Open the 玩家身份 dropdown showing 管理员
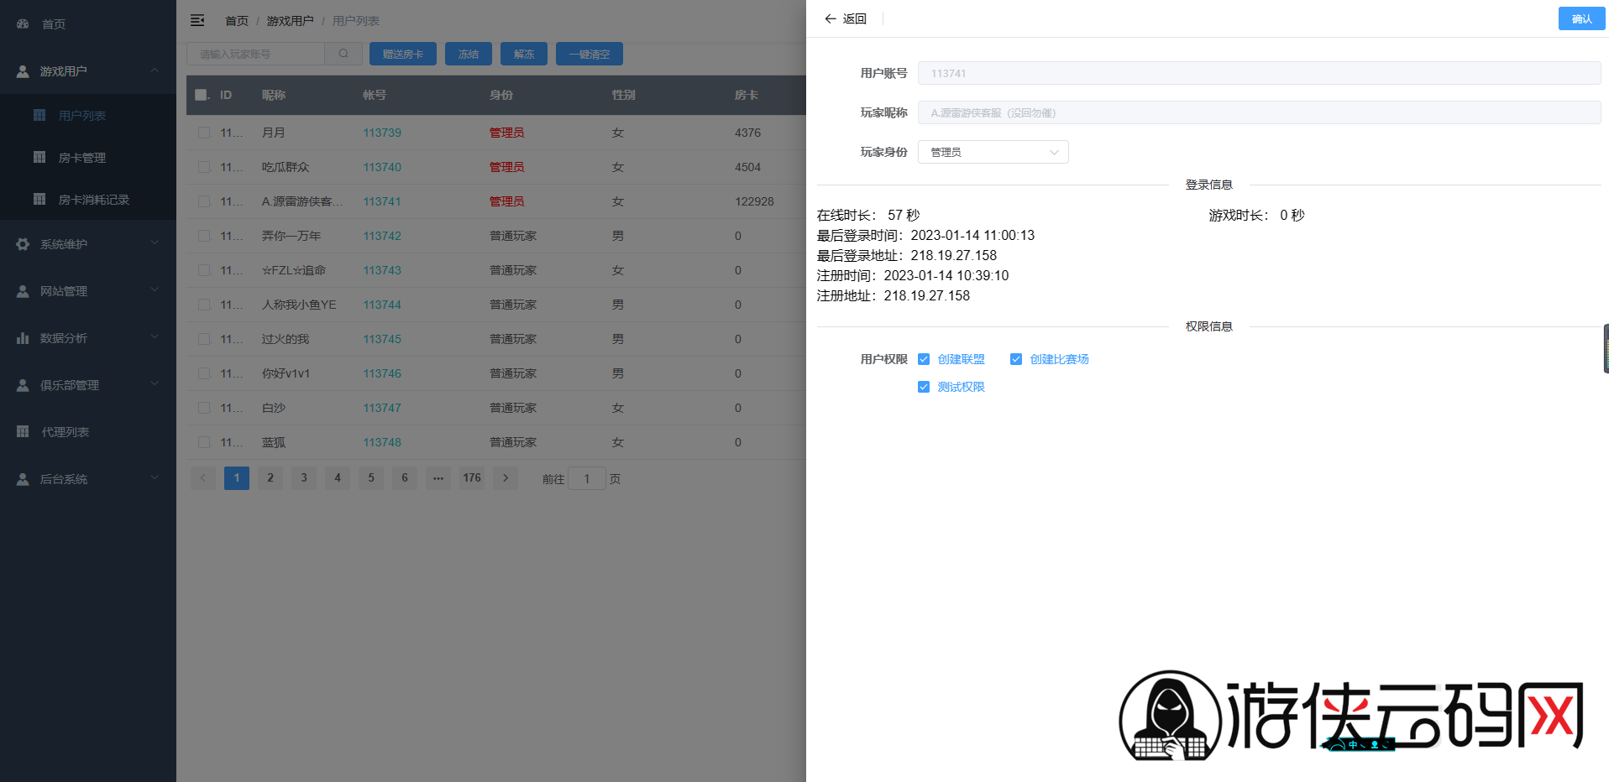1609x782 pixels. (993, 152)
